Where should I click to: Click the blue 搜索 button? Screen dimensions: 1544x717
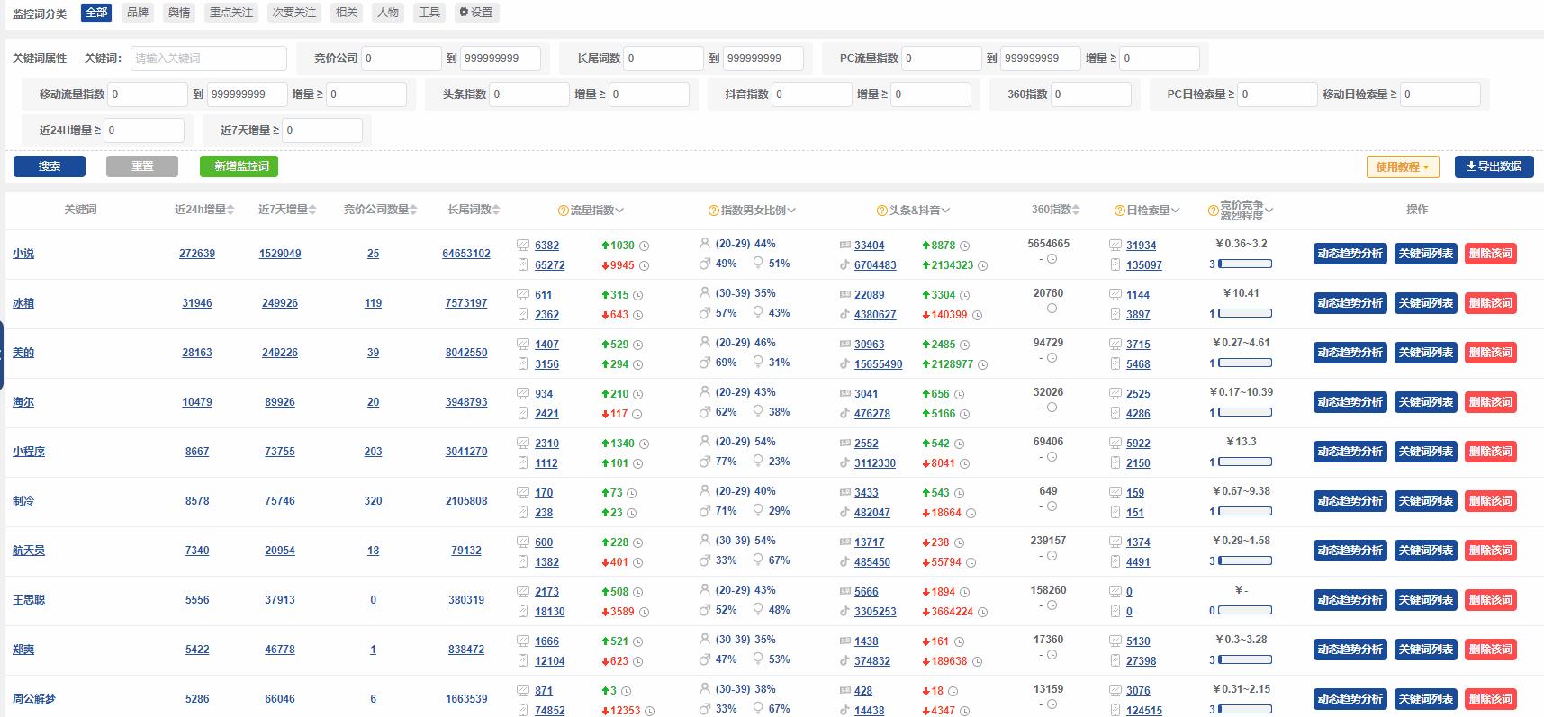point(50,166)
